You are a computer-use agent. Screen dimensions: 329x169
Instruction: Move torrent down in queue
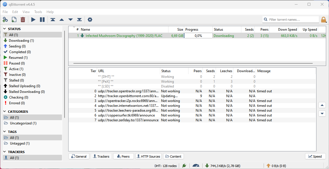pos(71,20)
